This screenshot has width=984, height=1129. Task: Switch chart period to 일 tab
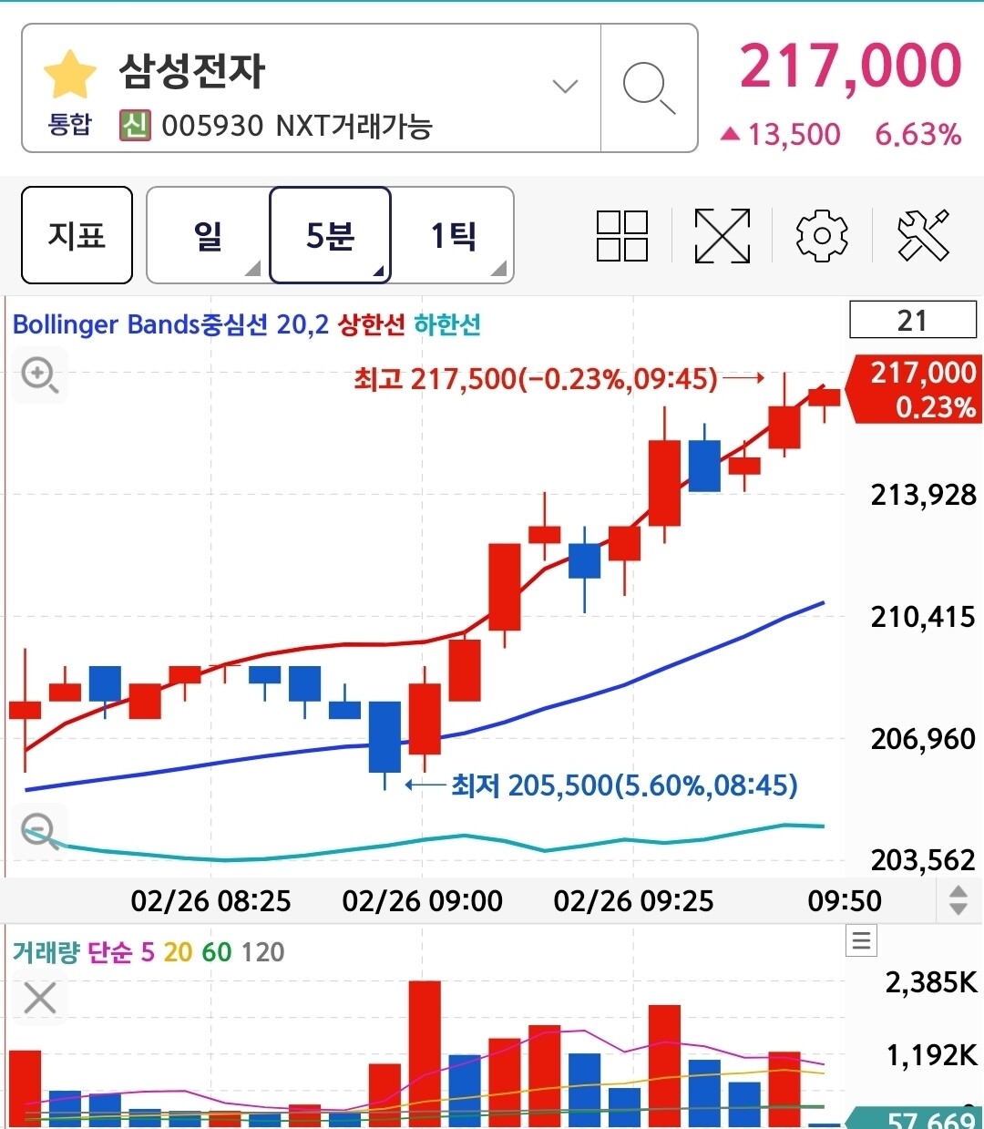[x=208, y=235]
